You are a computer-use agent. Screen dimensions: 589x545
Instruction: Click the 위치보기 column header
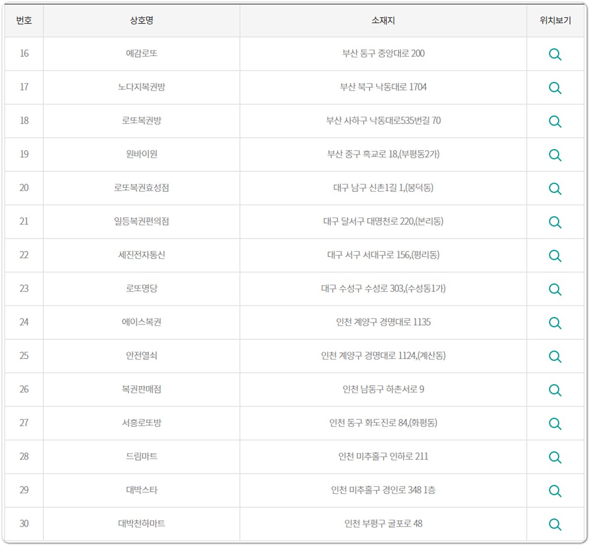coord(555,20)
